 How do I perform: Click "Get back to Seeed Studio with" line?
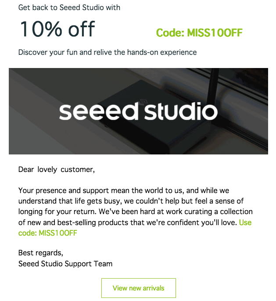[69, 7]
